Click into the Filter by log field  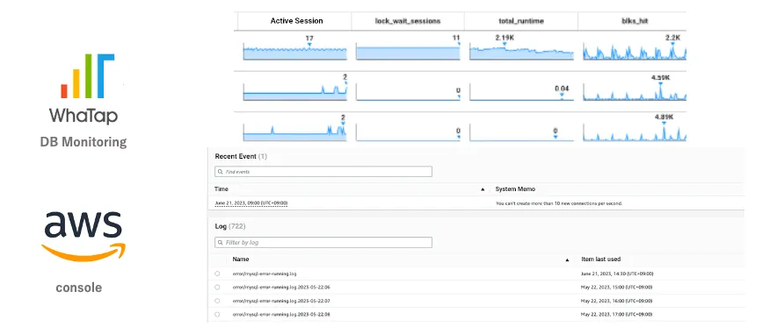pyautogui.click(x=323, y=242)
